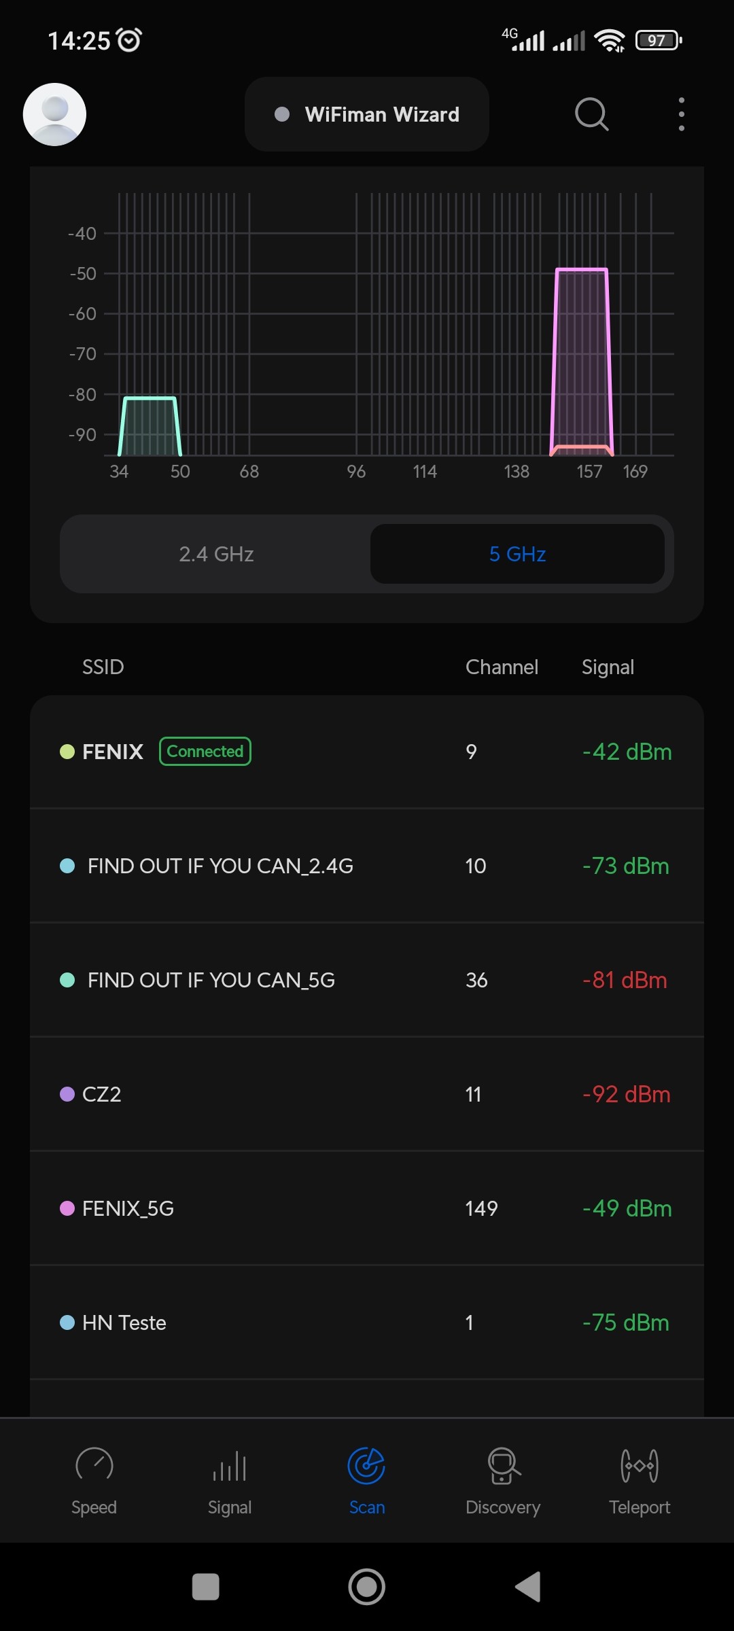This screenshot has width=734, height=1631.
Task: Tap the user profile avatar
Action: pyautogui.click(x=54, y=114)
